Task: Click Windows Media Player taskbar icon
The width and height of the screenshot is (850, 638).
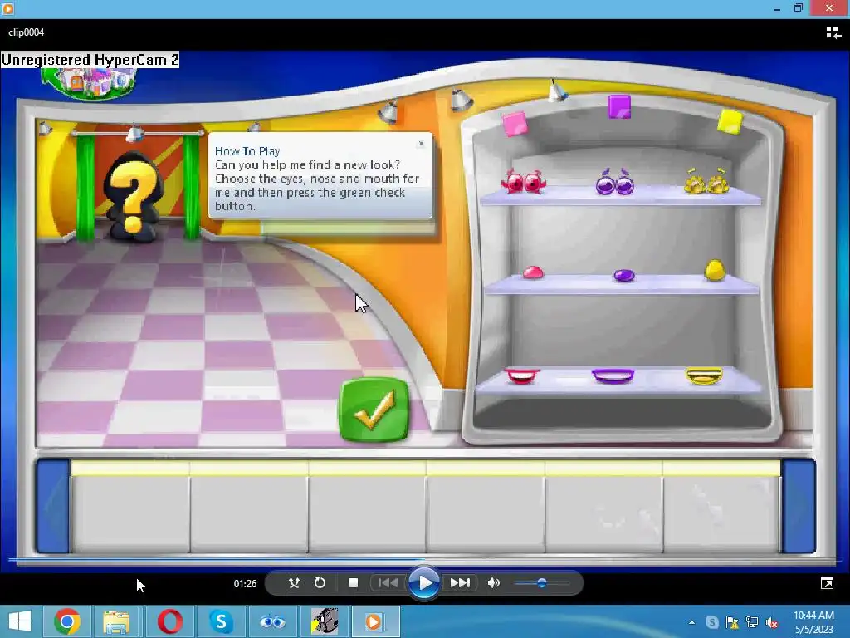Action: [374, 621]
